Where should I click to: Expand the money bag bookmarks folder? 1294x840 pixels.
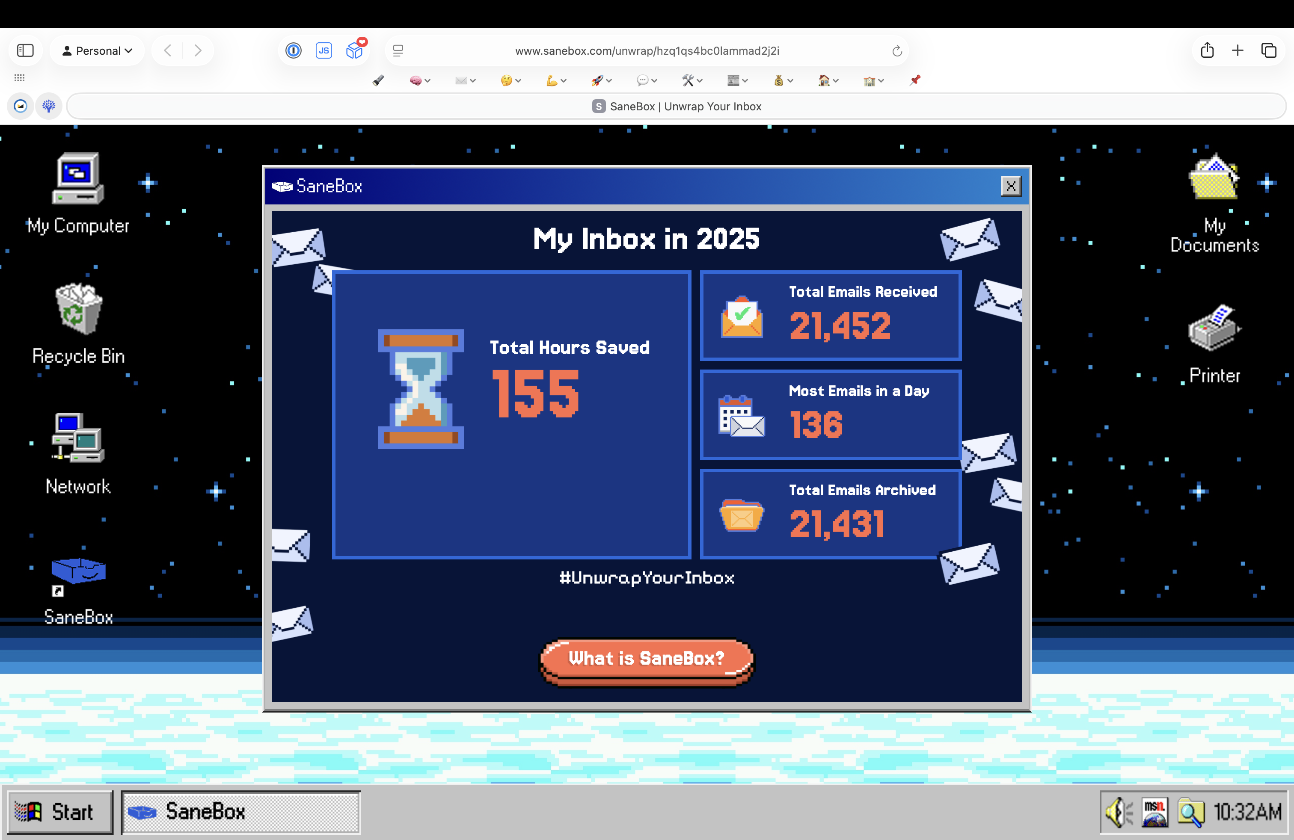pos(783,80)
